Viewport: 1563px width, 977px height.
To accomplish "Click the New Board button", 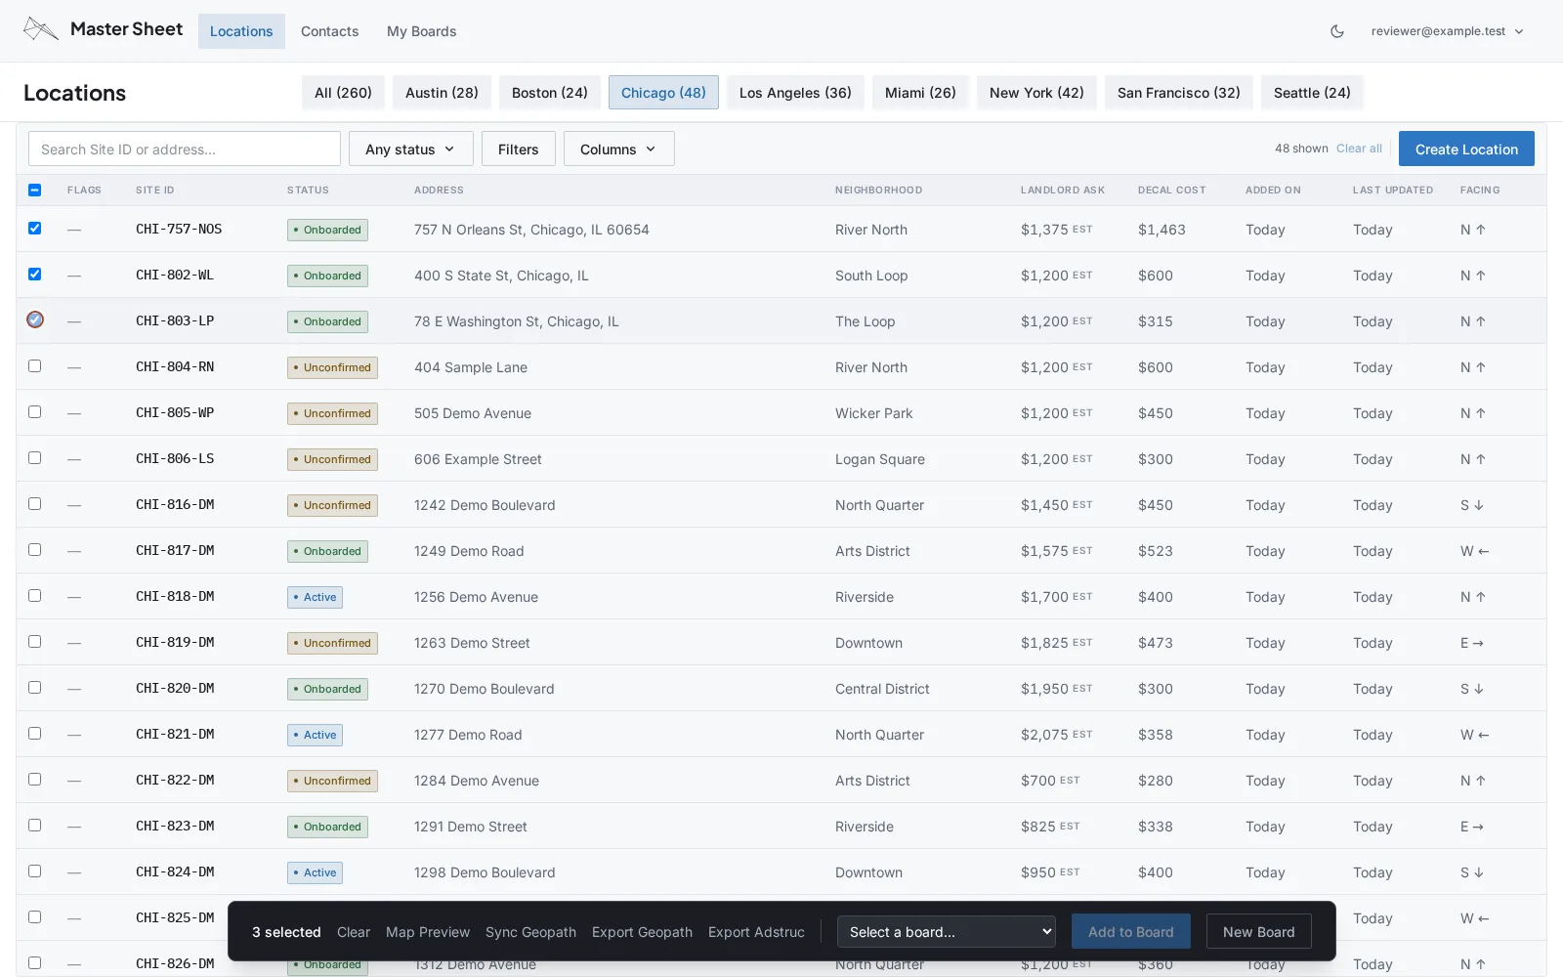I will point(1258,931).
